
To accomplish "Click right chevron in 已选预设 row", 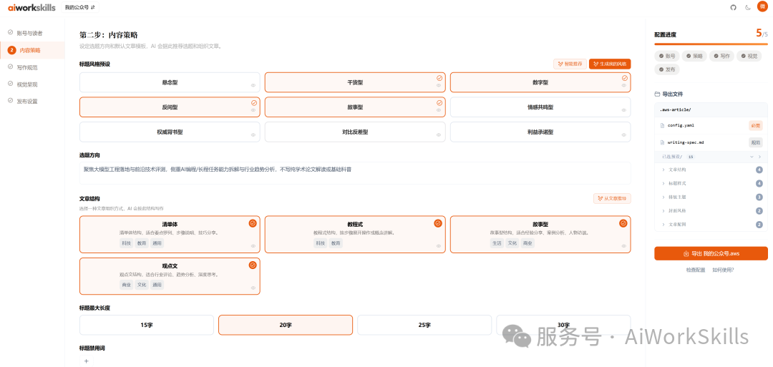I will (759, 157).
